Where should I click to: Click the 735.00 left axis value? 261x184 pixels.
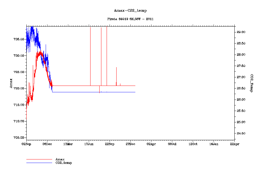click(19, 39)
